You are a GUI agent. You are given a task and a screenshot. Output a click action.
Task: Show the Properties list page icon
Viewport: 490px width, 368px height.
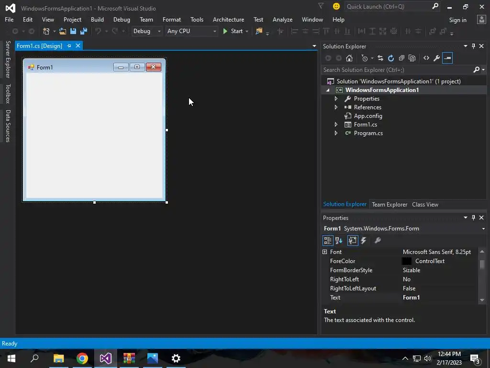[x=353, y=241]
